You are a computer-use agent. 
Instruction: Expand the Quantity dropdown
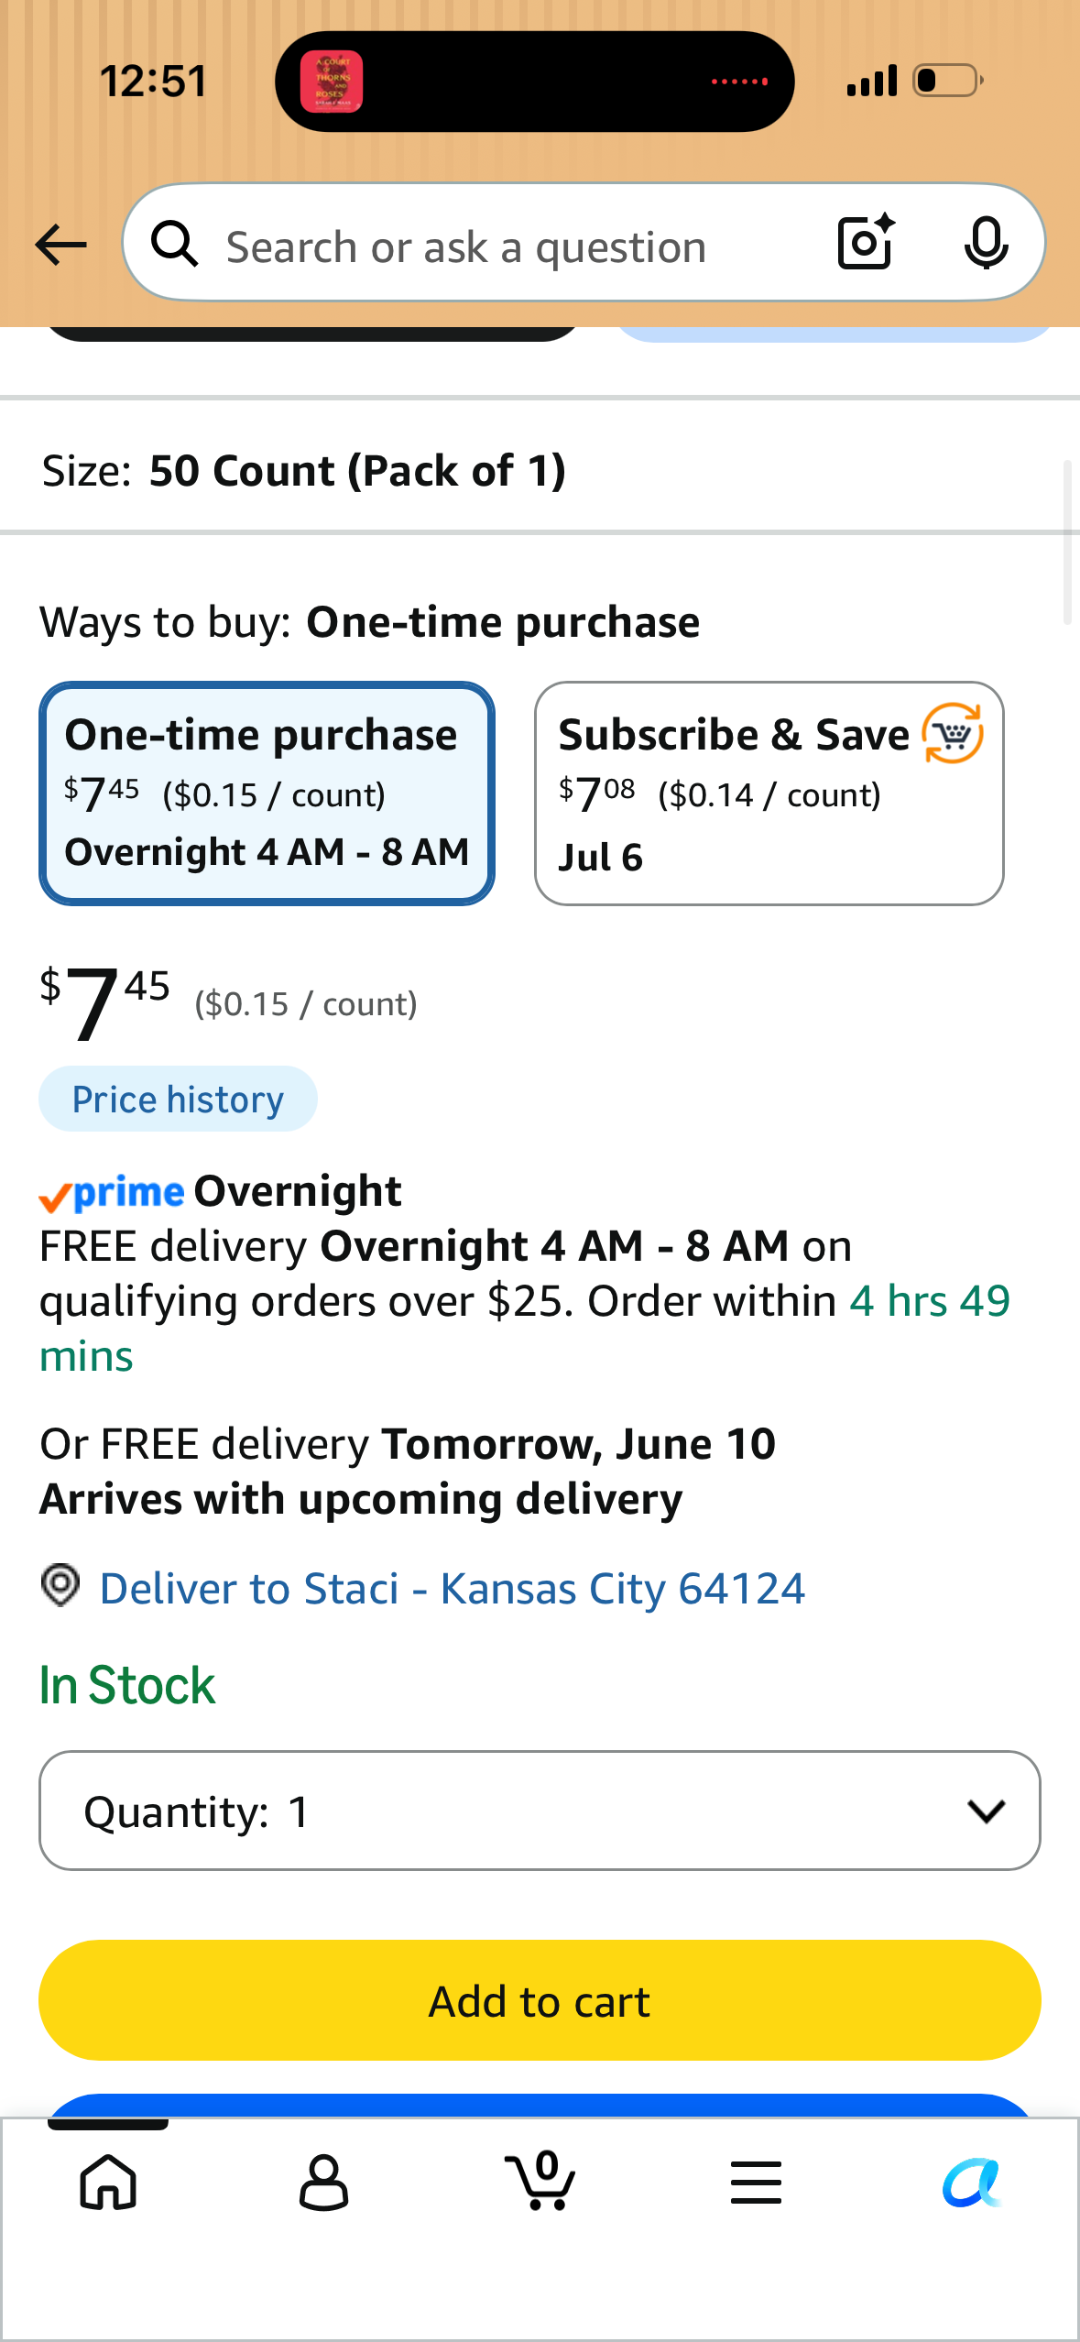(540, 1811)
